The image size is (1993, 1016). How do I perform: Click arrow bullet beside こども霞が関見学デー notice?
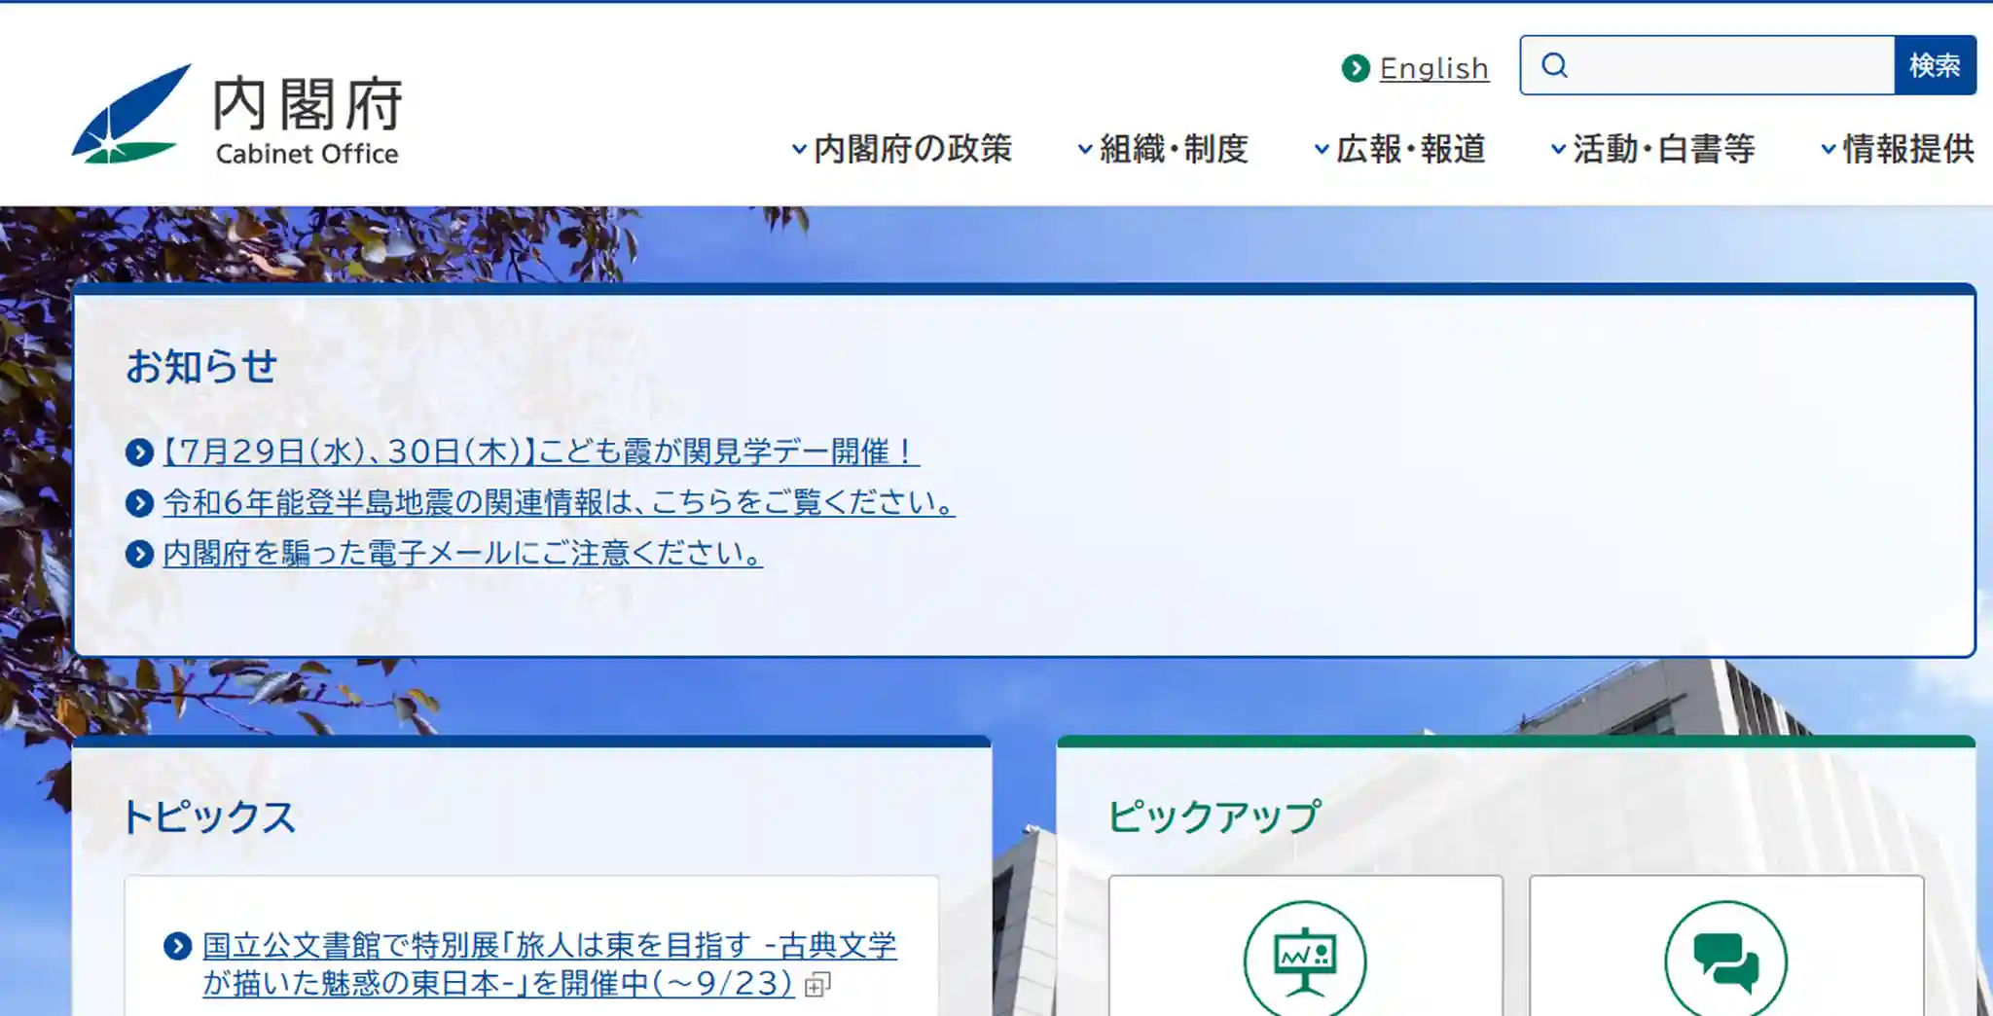coord(139,453)
